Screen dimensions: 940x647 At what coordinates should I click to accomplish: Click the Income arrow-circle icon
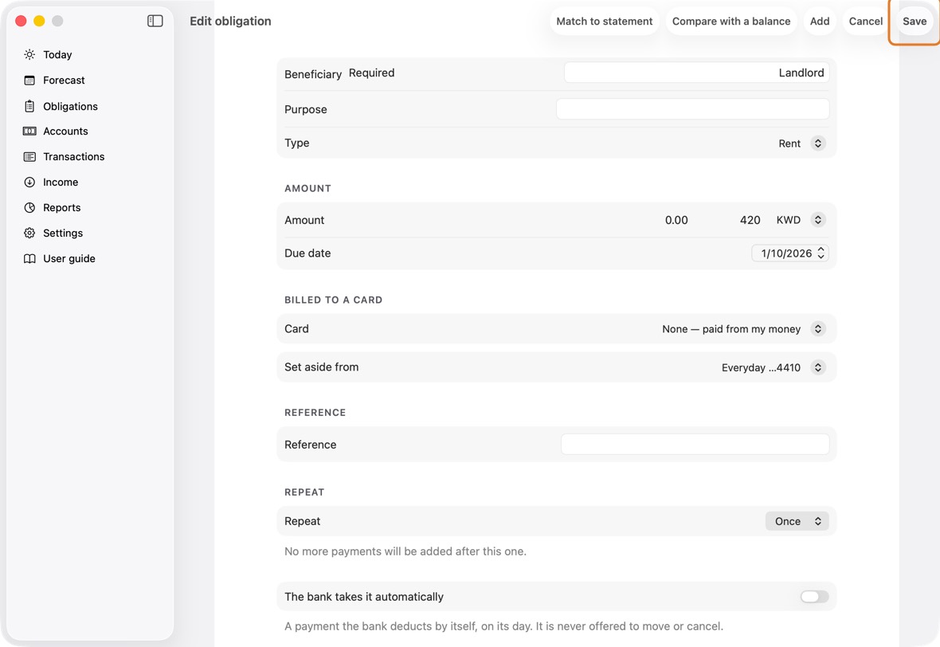(29, 182)
